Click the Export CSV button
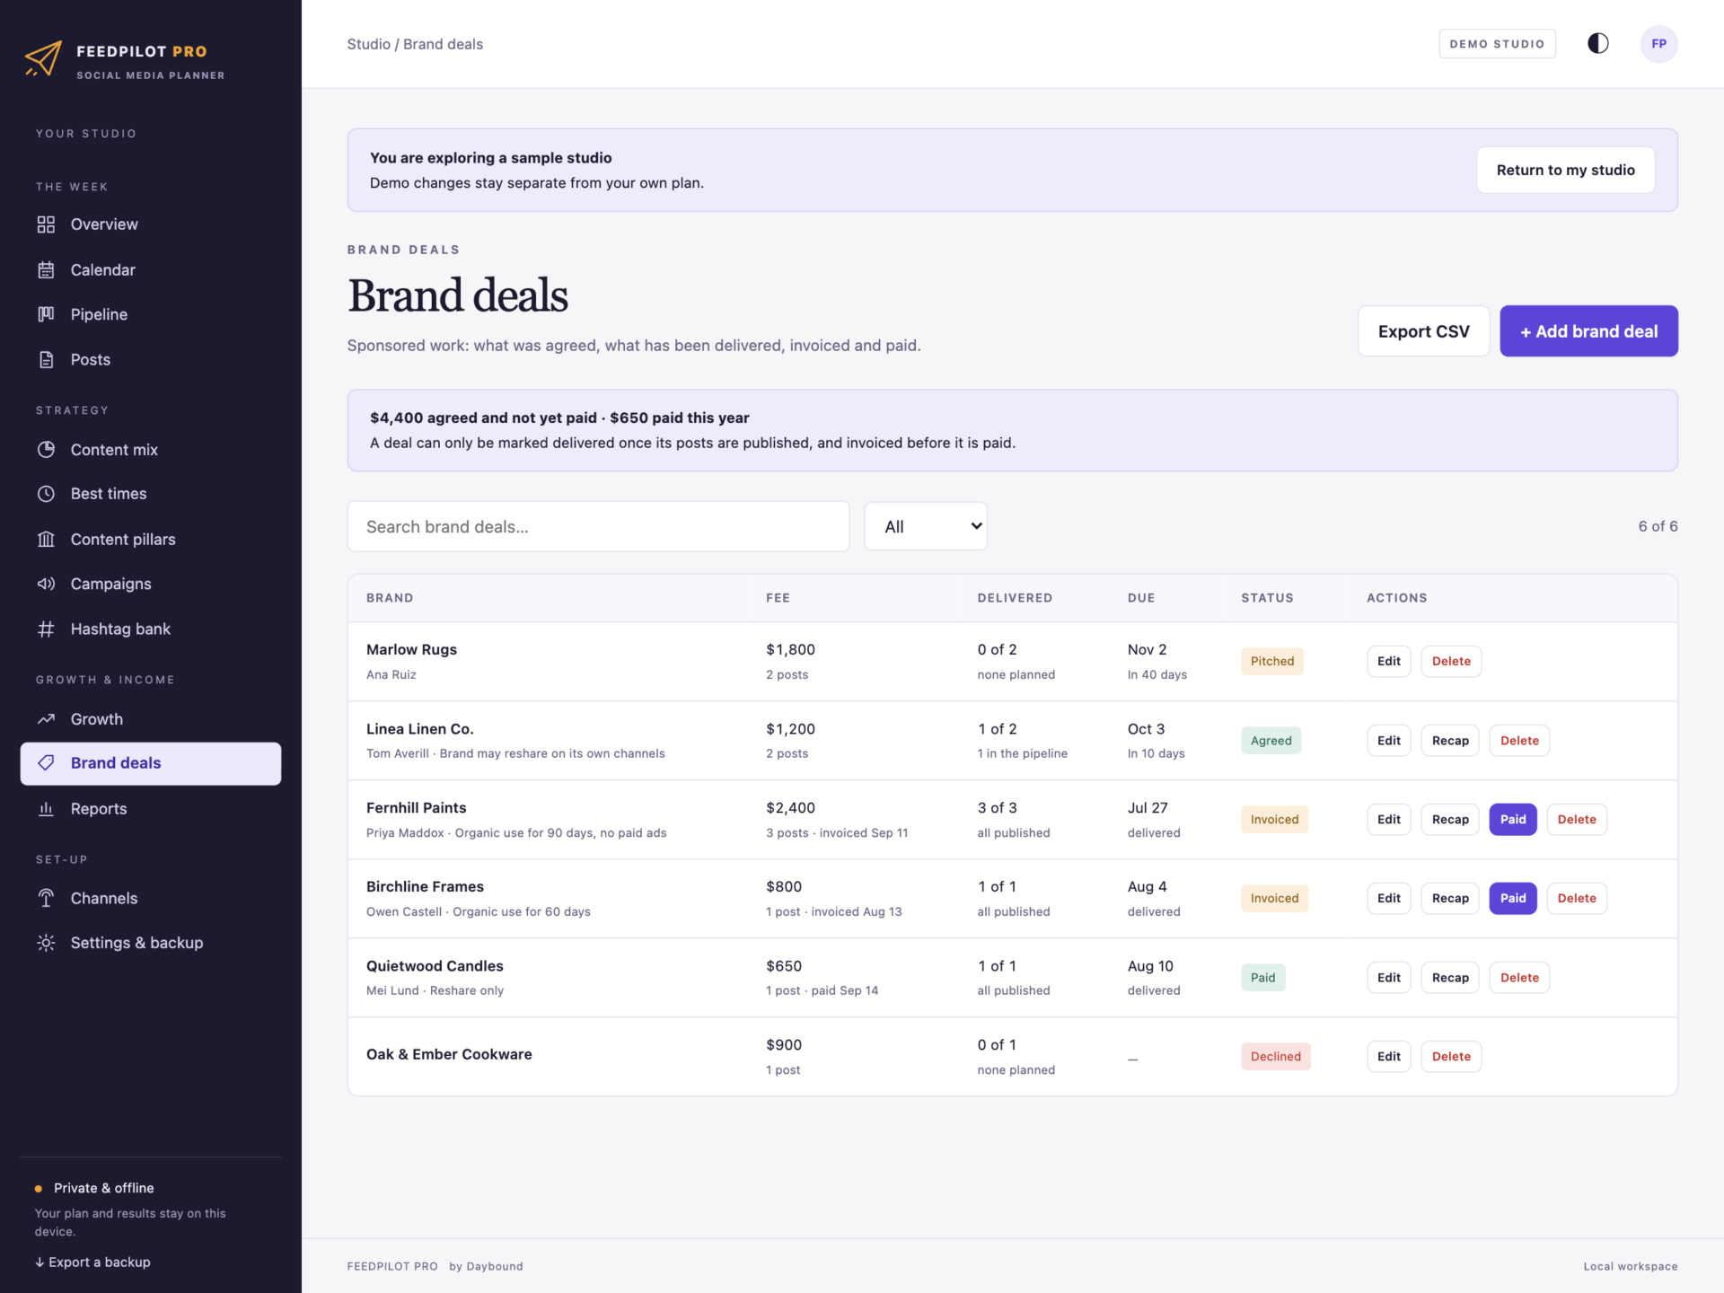The image size is (1724, 1293). click(1423, 331)
